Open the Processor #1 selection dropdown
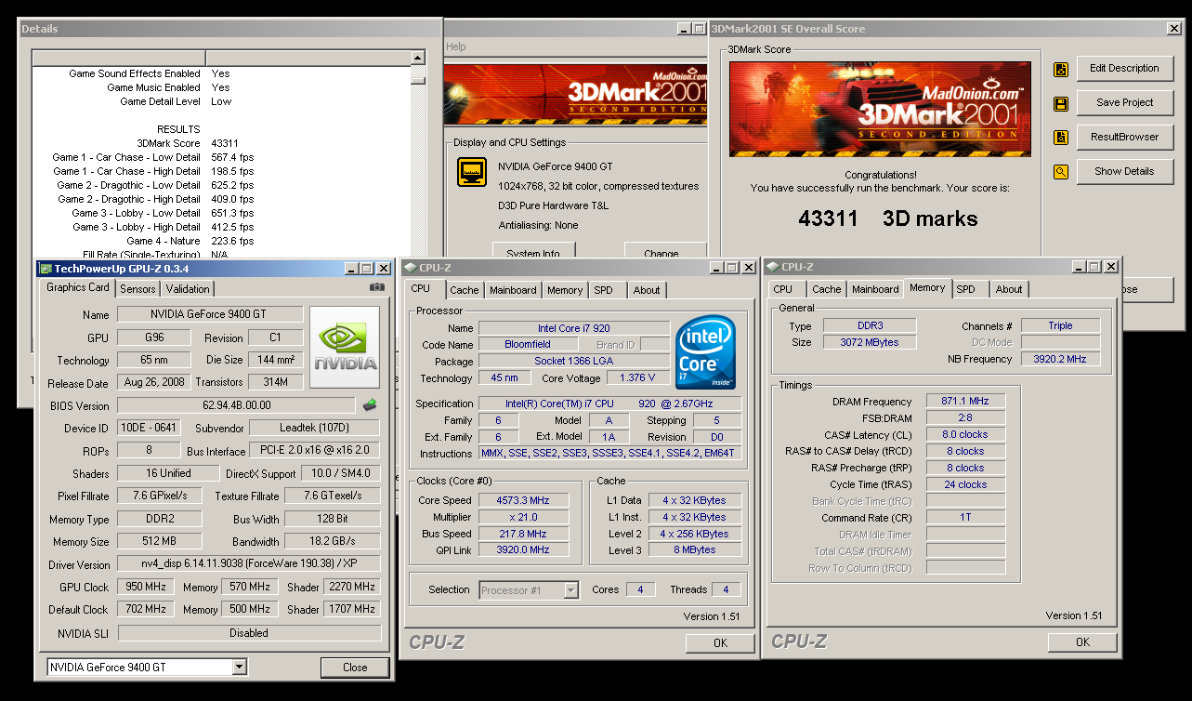The image size is (1192, 701). [x=570, y=590]
